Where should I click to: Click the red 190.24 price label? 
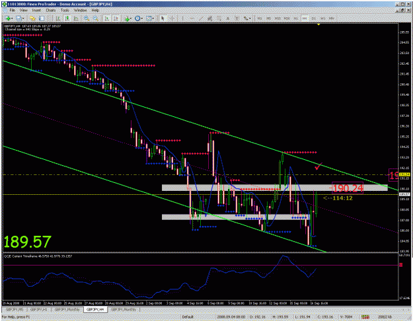[x=348, y=188]
